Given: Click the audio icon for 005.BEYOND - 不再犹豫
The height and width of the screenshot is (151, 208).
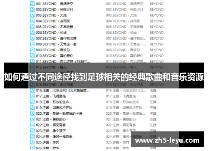Looking at the screenshot, I should point(32,27).
